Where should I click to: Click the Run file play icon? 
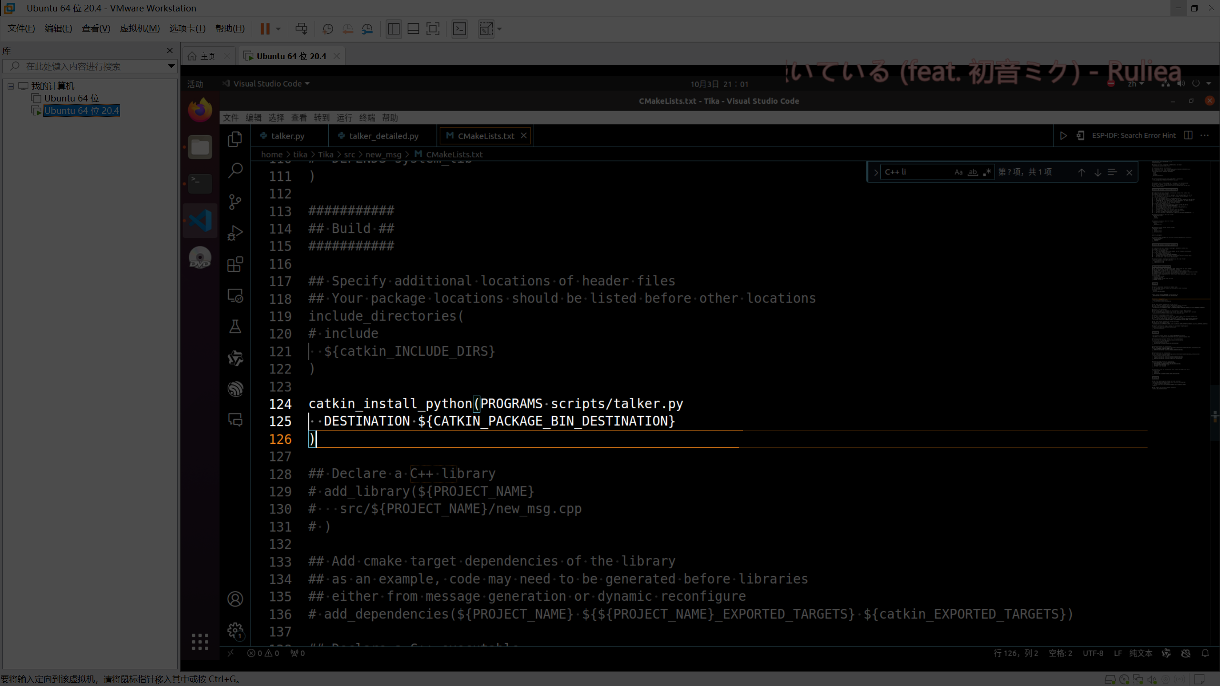click(1063, 136)
